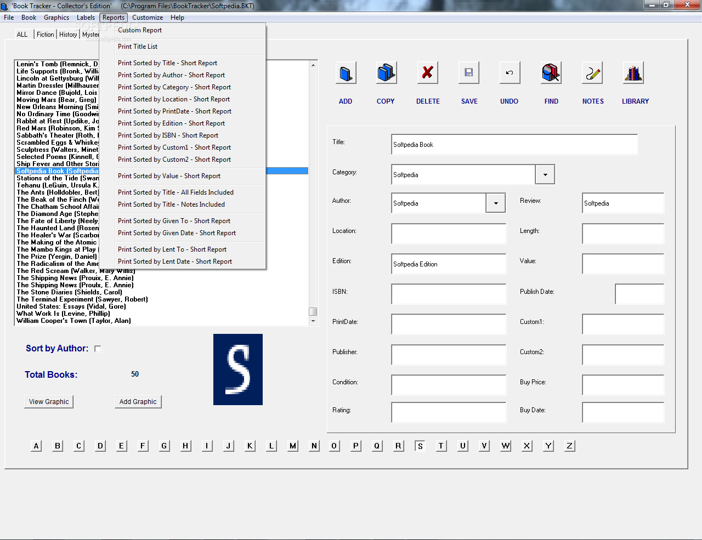This screenshot has height=540, width=702.
Task: Select 'The Diamond Age' book row
Action: pos(57,214)
